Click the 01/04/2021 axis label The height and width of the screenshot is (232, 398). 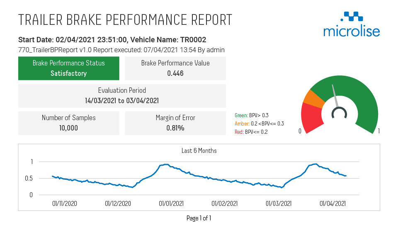pos(332,203)
